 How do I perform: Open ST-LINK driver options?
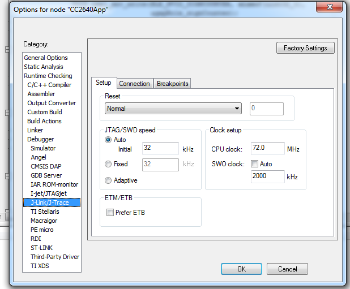41,248
